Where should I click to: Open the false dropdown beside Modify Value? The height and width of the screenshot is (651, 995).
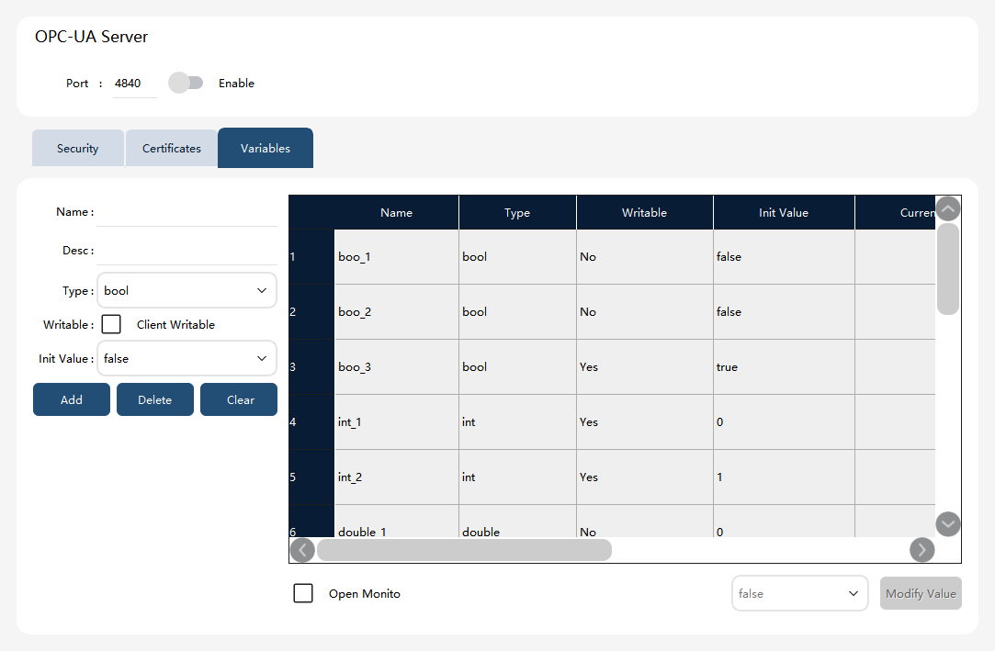click(799, 594)
